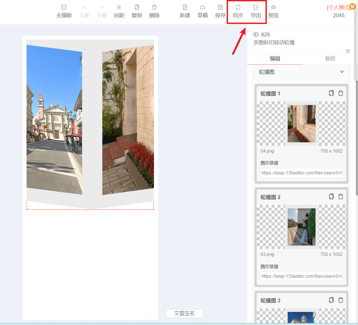
Task: Click the 下移 move-down icon
Action: pos(102,7)
